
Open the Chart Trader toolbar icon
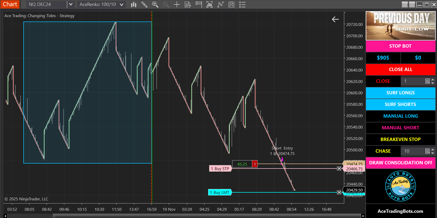tap(199, 4)
